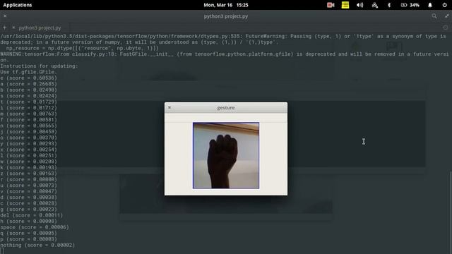452x254 pixels.
Task: Click the line 'a (score = 0.26685)'
Action: click(x=28, y=84)
